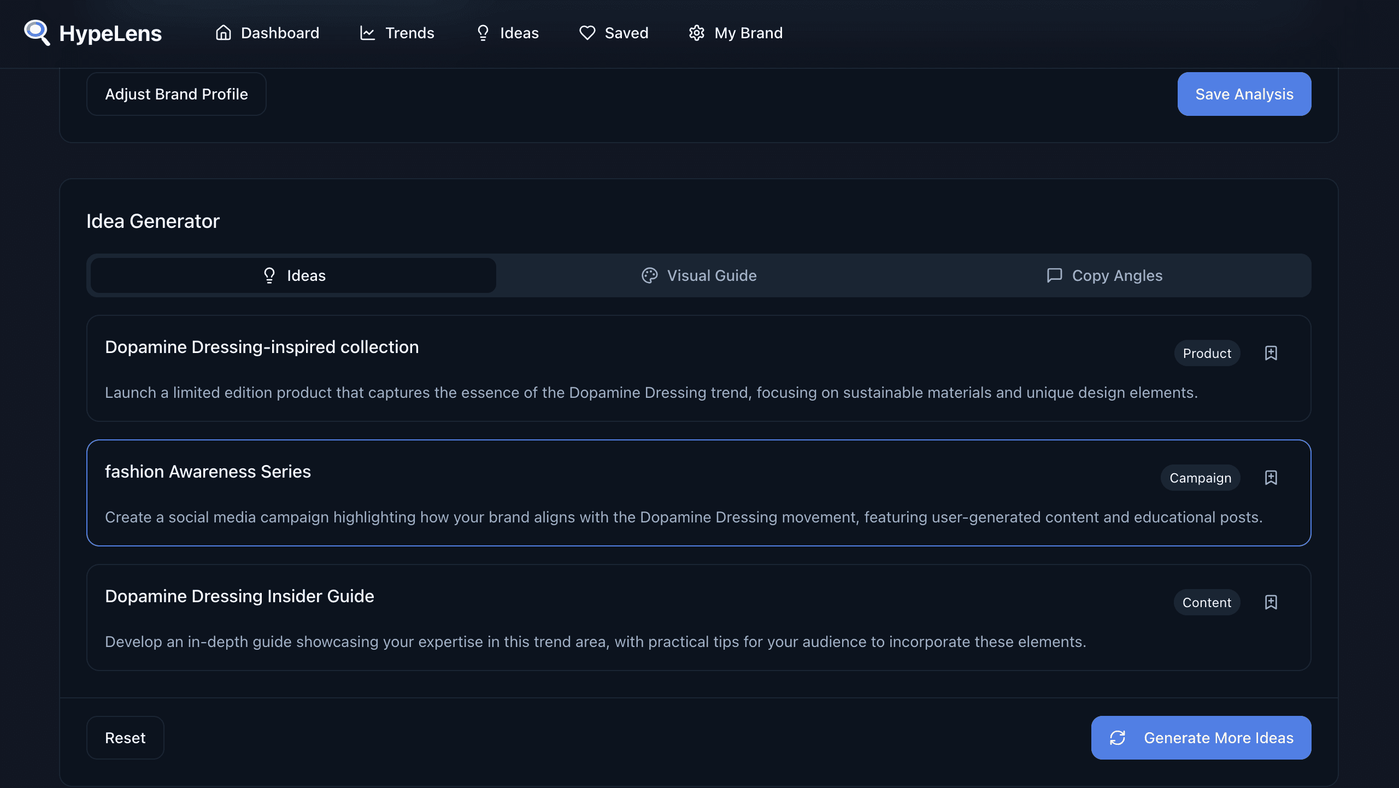The image size is (1399, 788).
Task: Bookmark the fashion Awareness Series idea
Action: click(x=1271, y=478)
